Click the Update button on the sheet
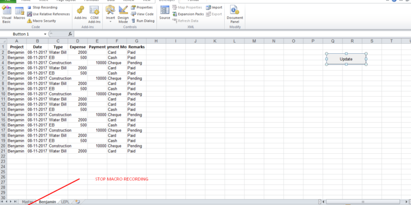The image size is (411, 205). pyautogui.click(x=346, y=59)
